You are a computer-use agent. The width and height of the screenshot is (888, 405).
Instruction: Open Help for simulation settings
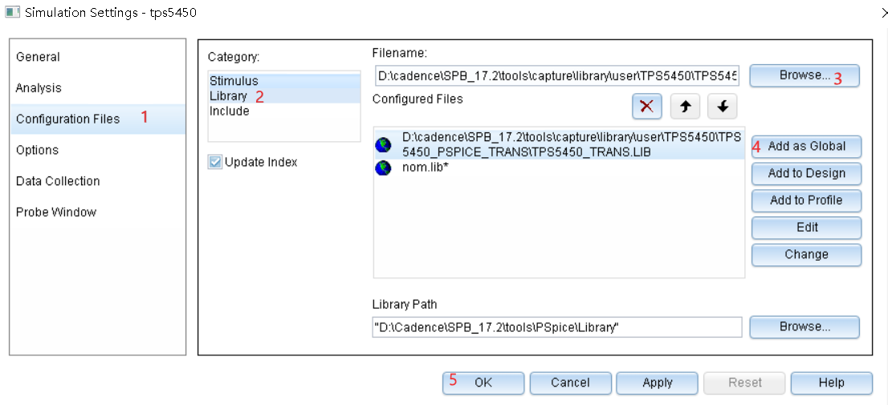point(831,383)
